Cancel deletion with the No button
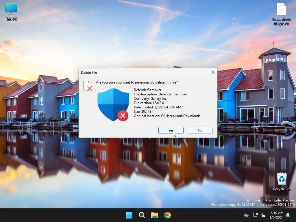Image resolution: width=296 pixels, height=222 pixels. 200,130
